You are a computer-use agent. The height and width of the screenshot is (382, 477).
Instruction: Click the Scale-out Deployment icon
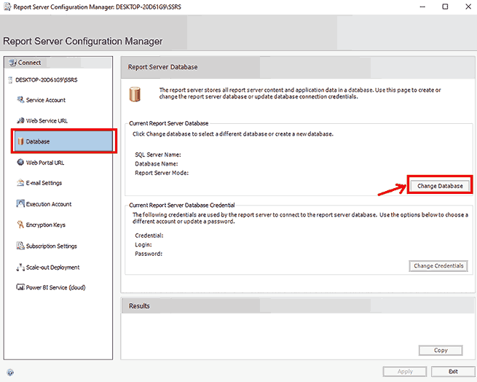pos(20,268)
